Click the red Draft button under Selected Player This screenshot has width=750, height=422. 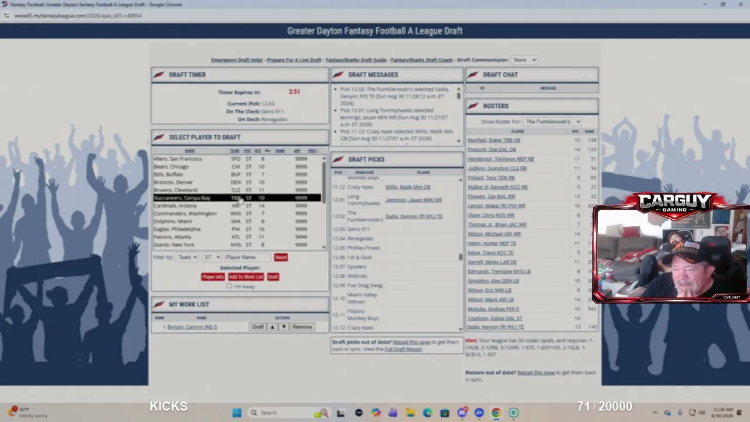(273, 277)
